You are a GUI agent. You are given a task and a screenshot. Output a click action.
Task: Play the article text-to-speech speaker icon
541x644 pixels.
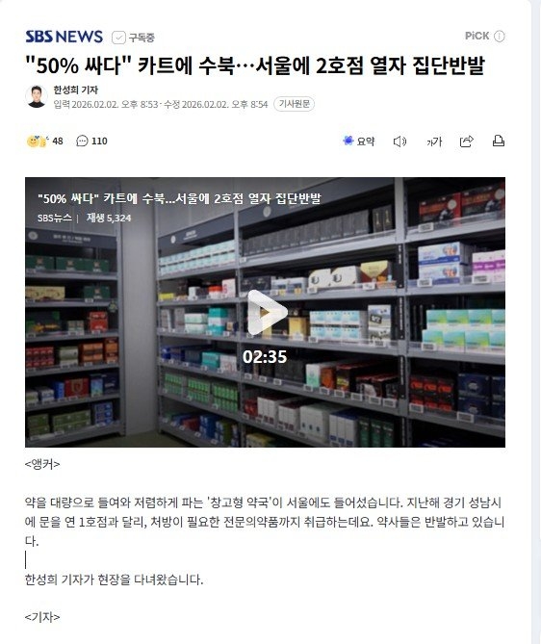[x=399, y=142]
